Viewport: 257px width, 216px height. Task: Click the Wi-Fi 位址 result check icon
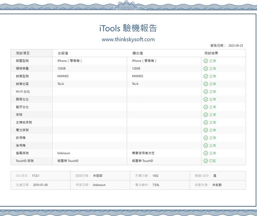206,92
